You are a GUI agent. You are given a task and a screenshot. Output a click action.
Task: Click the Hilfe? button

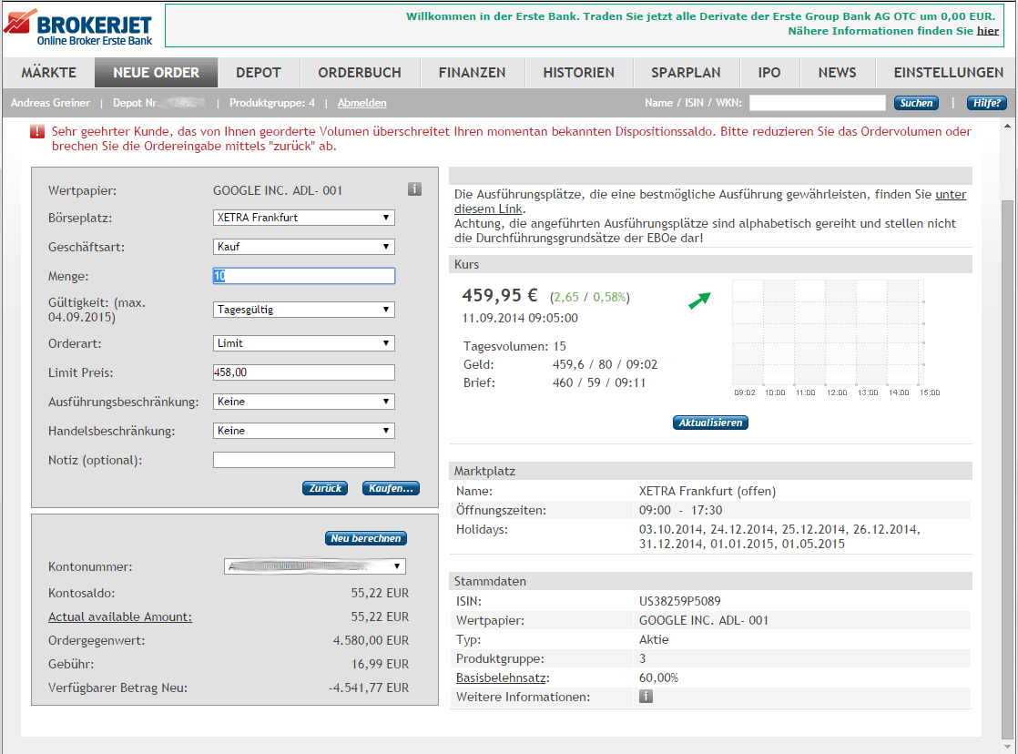pyautogui.click(x=987, y=103)
